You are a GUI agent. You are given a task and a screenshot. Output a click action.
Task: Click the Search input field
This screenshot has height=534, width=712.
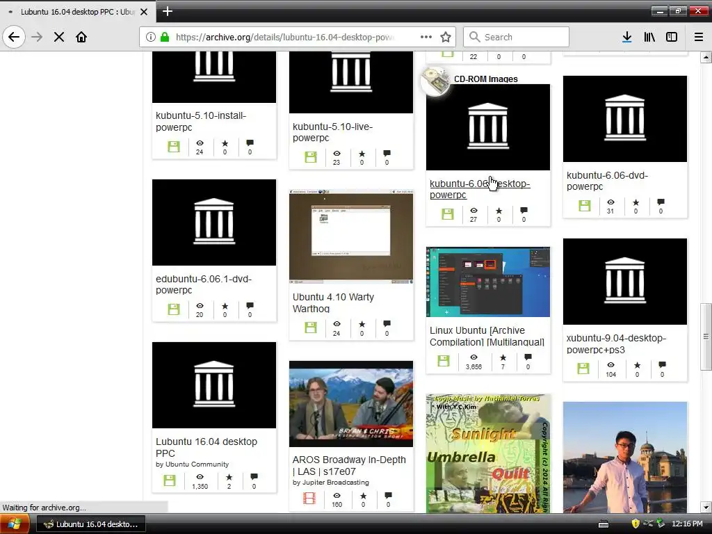(517, 37)
